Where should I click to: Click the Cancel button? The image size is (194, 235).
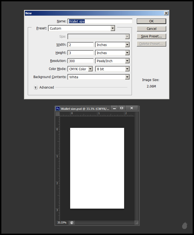[151, 29]
